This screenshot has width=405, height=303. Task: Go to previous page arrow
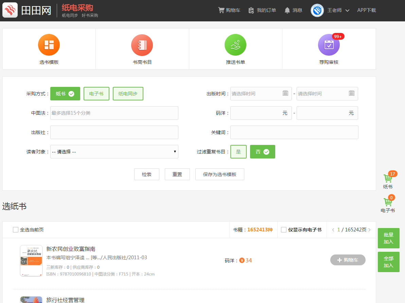333,230
